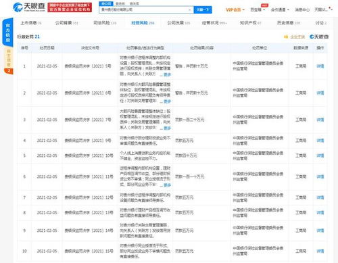Open 消息中心
The width and height of the screenshot is (338, 263).
(302, 9)
